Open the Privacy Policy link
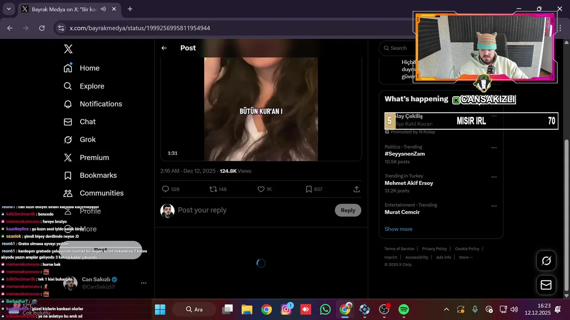This screenshot has height=320, width=570. pos(434,249)
